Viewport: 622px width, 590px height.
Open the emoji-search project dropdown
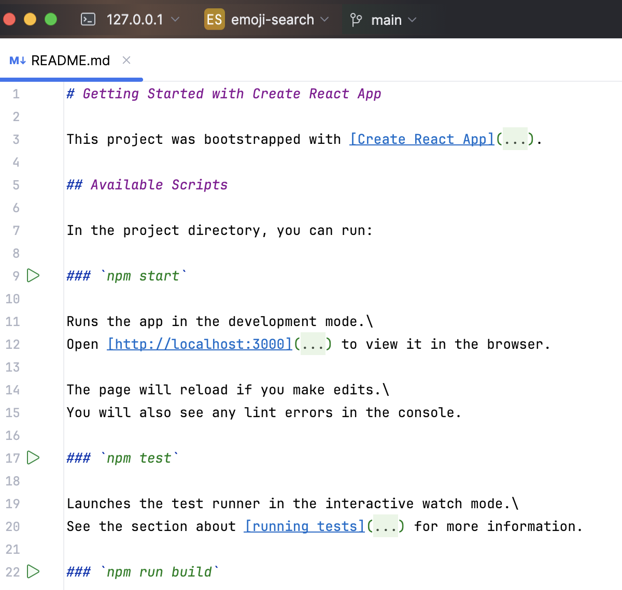coord(280,20)
